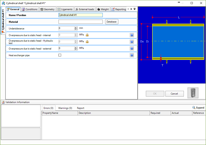Click the Validation Information header icon

(x=3, y=102)
